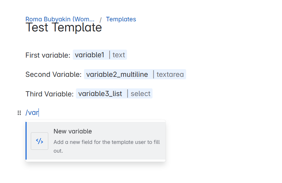This screenshot has height=183, width=282.
Task: Click the textarea type label on variable2_multiline
Action: pyautogui.click(x=170, y=74)
